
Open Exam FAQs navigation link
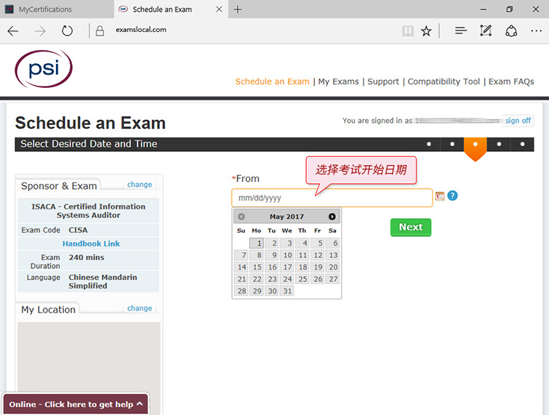click(x=511, y=81)
